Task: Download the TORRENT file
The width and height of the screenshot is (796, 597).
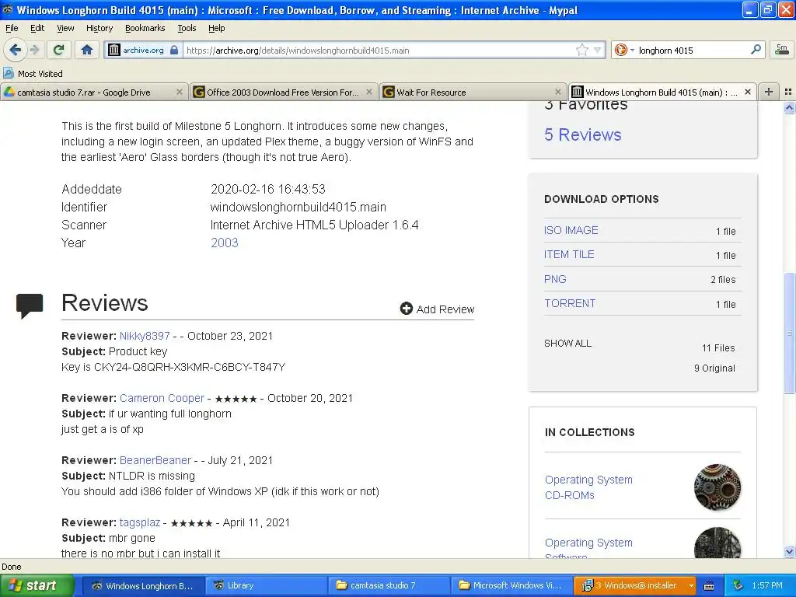Action: tap(570, 304)
